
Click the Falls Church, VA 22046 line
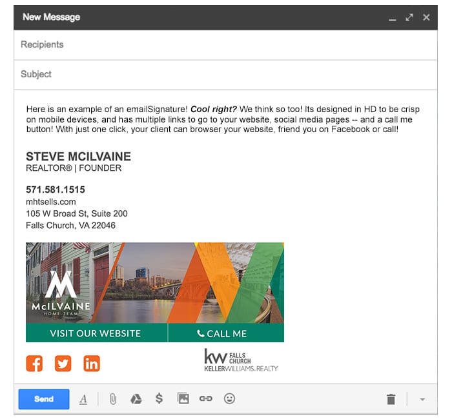[x=70, y=226]
